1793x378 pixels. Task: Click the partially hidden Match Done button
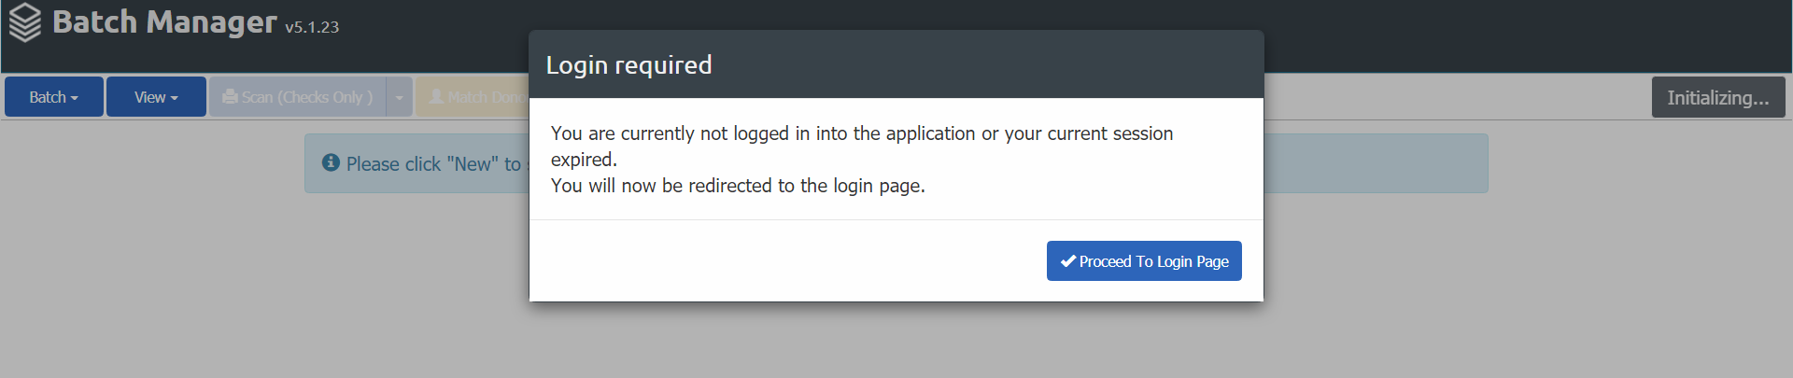tap(473, 97)
